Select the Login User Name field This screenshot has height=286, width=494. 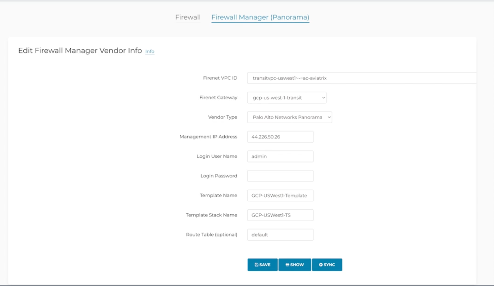point(280,156)
